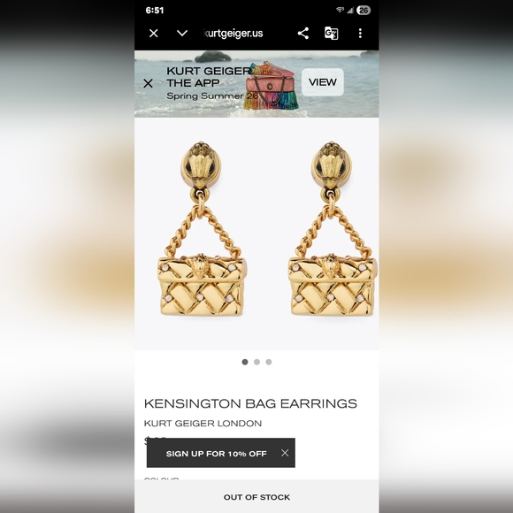Close the browser tab with X icon

153,33
